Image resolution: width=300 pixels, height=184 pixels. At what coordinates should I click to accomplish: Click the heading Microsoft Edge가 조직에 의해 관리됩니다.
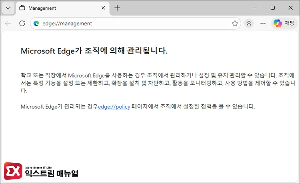pyautogui.click(x=94, y=51)
